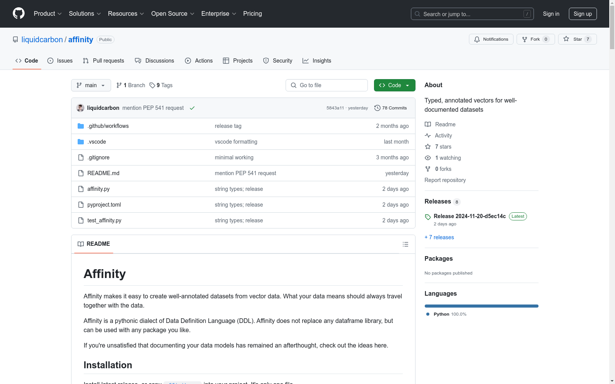Expand the Enterprise menu

(x=219, y=13)
